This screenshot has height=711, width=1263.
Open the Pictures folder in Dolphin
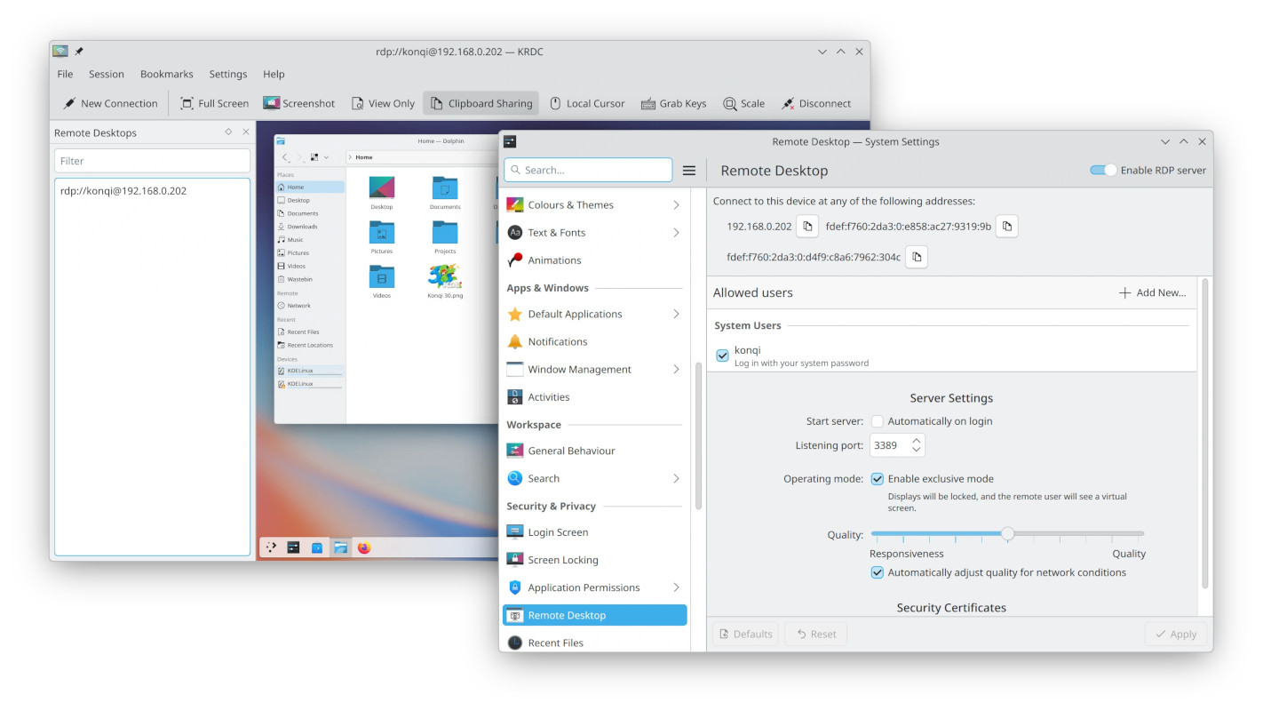[x=382, y=237]
